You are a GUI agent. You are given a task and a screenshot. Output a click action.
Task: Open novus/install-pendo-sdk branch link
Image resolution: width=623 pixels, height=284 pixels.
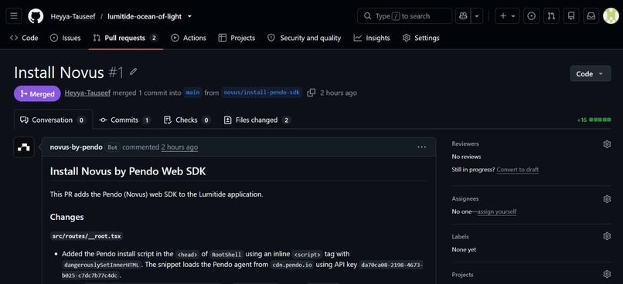pyautogui.click(x=262, y=93)
